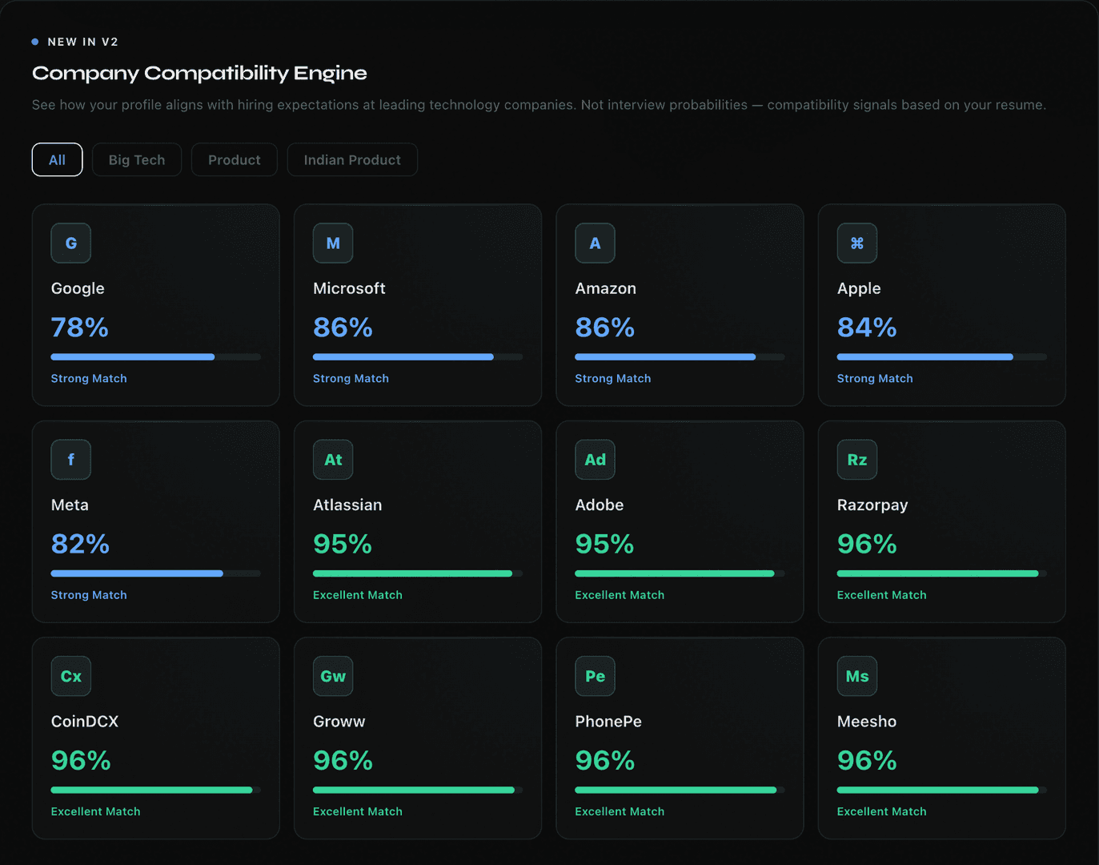
Task: Click the Razorpay Excellent Match label
Action: click(882, 595)
